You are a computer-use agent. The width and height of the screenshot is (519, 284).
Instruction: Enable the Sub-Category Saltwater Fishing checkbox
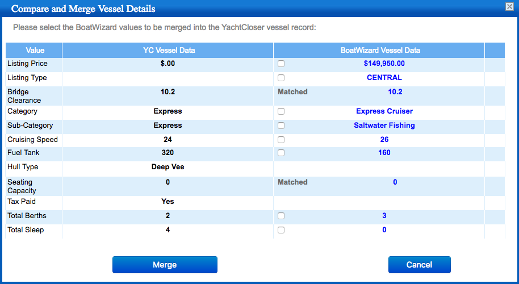281,126
